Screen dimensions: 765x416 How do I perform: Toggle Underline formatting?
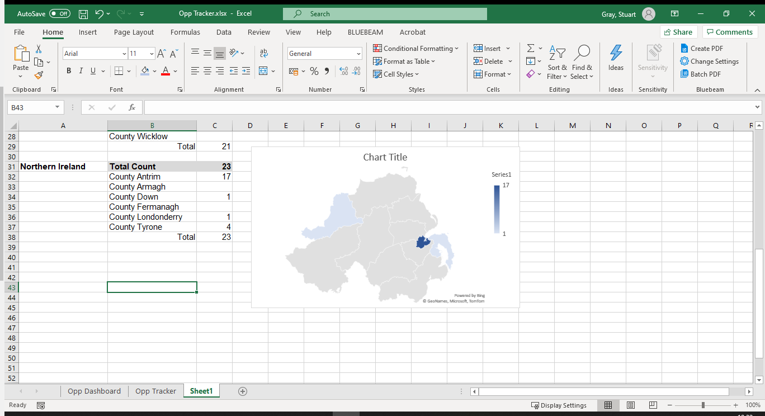93,71
